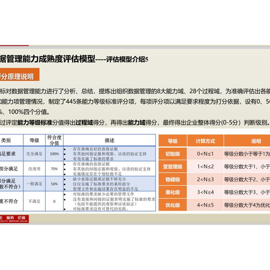This screenshot has height=270, width=270.
Task: Select the 初始级 level cell
Action: coord(173,154)
